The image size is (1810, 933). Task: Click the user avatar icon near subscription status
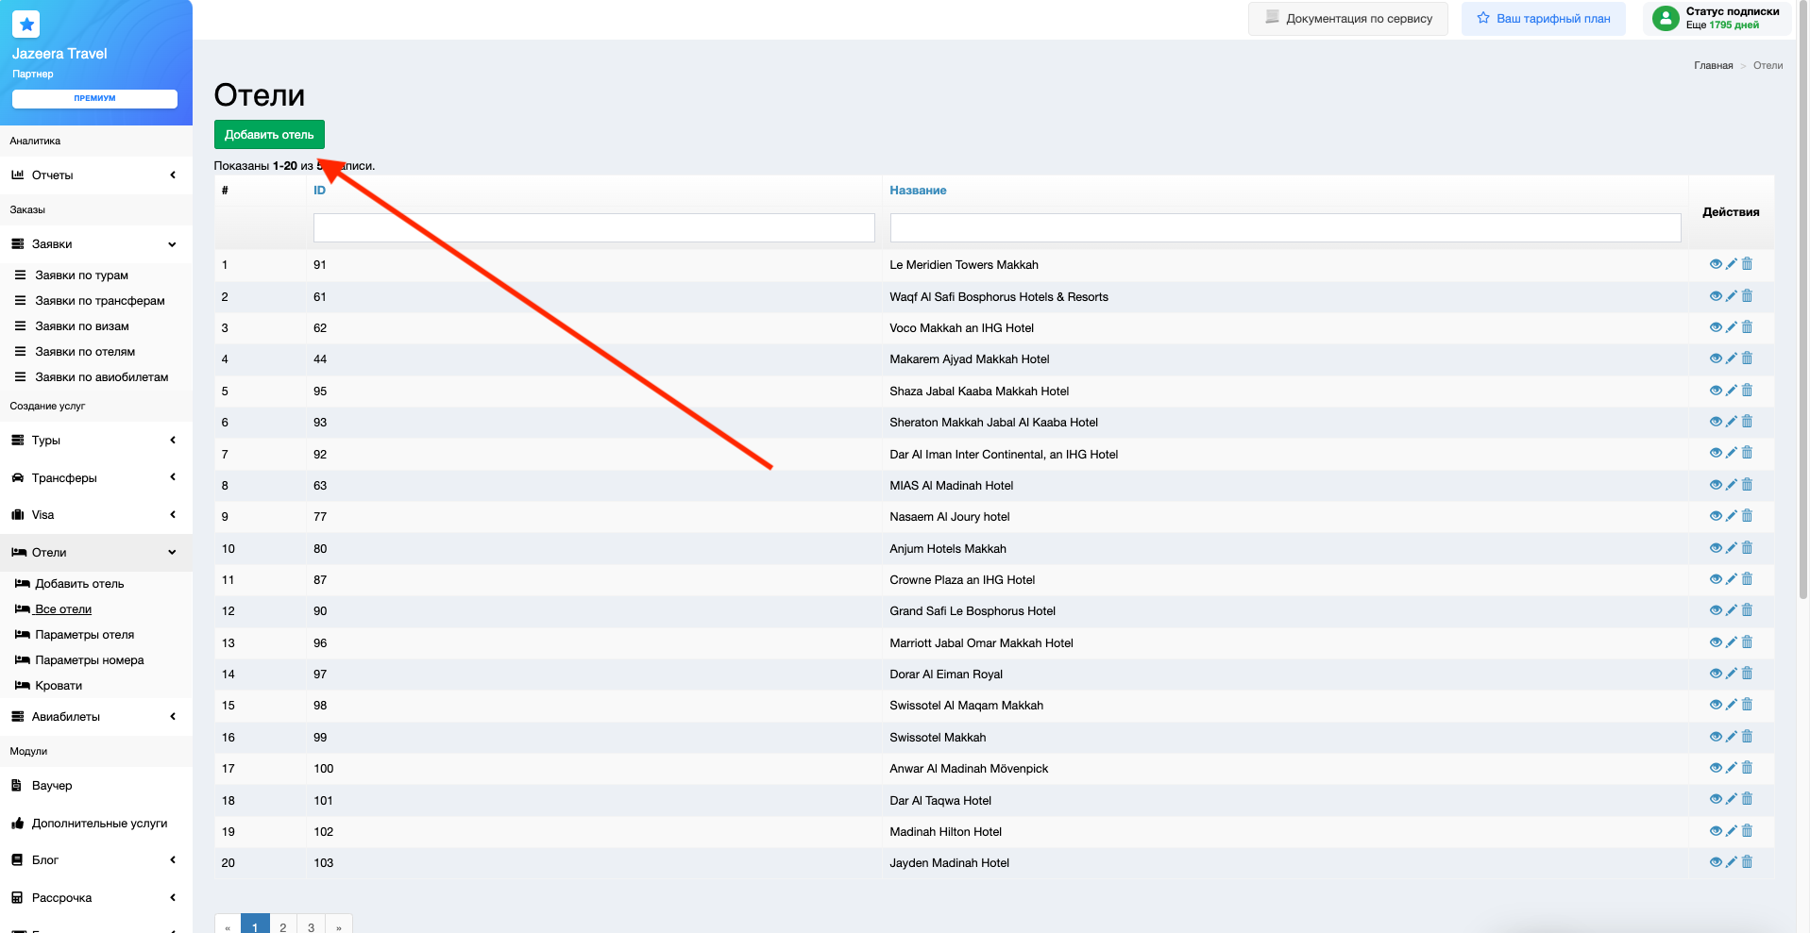[x=1666, y=18]
